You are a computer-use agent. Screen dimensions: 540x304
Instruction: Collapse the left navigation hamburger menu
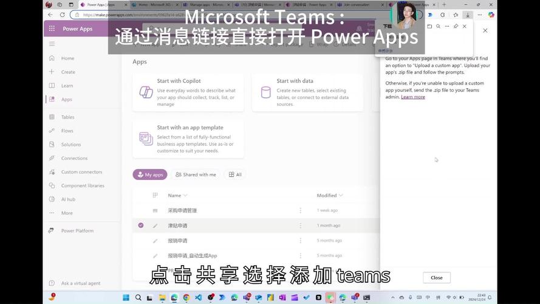point(52,44)
